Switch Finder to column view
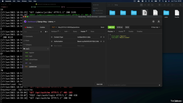 (x=149, y=5)
